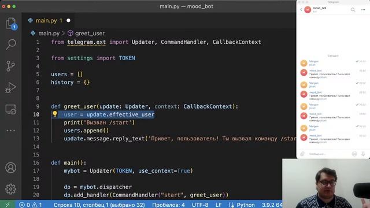Image resolution: width=370 pixels, height=208 pixels.
Task: Click 'TOKEN' in settings import line
Action: coord(127,58)
